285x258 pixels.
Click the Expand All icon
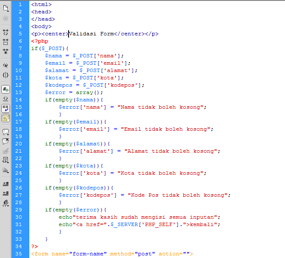coord(6,51)
